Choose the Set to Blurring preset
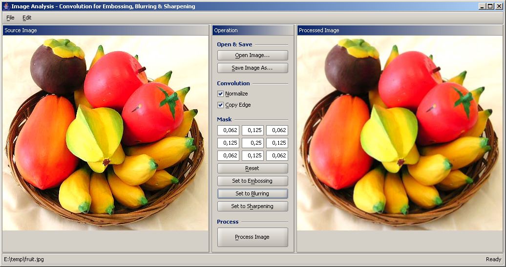 click(x=252, y=193)
